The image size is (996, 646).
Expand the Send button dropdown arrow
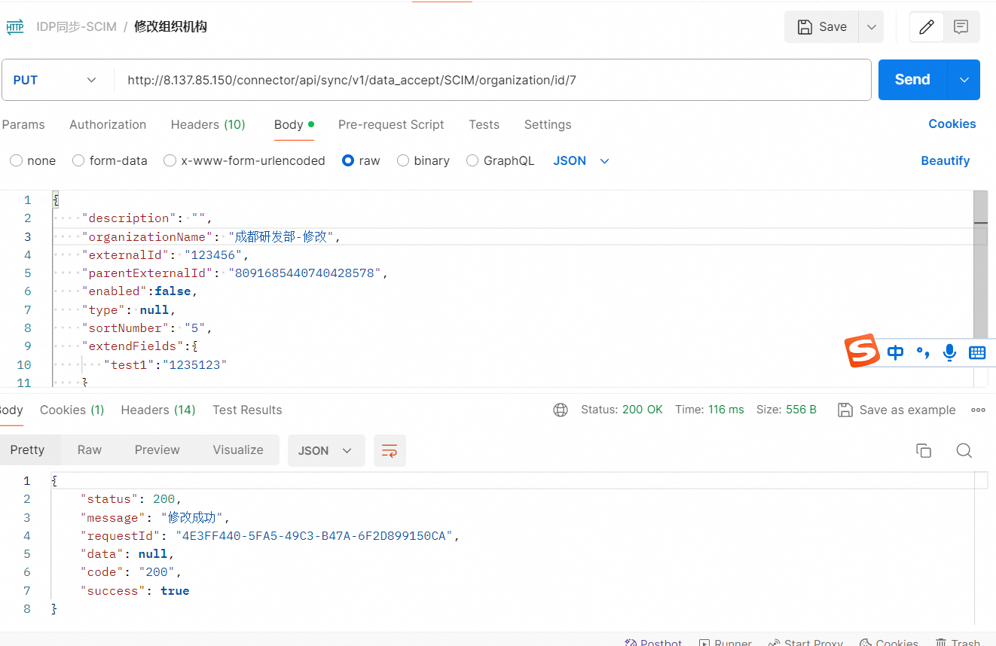coord(964,80)
